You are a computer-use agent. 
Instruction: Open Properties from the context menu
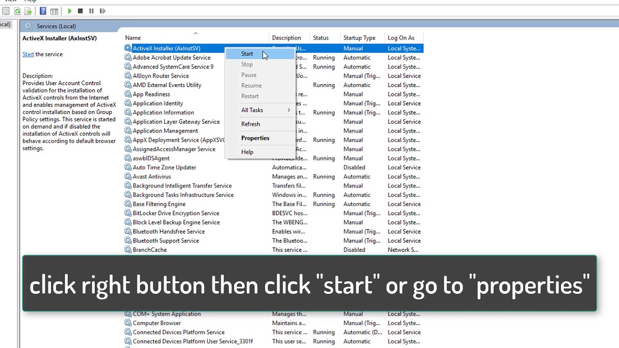[x=260, y=138]
